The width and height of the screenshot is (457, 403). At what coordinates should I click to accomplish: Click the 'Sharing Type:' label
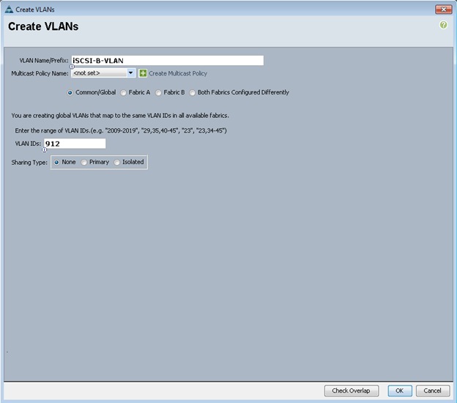coord(29,163)
